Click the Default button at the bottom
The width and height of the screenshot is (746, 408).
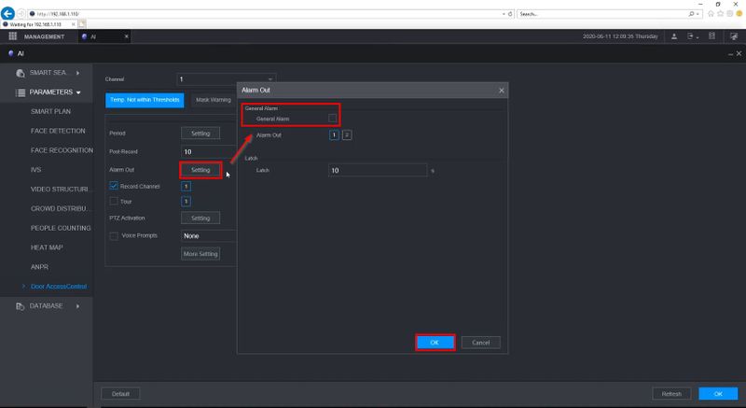pyautogui.click(x=120, y=394)
